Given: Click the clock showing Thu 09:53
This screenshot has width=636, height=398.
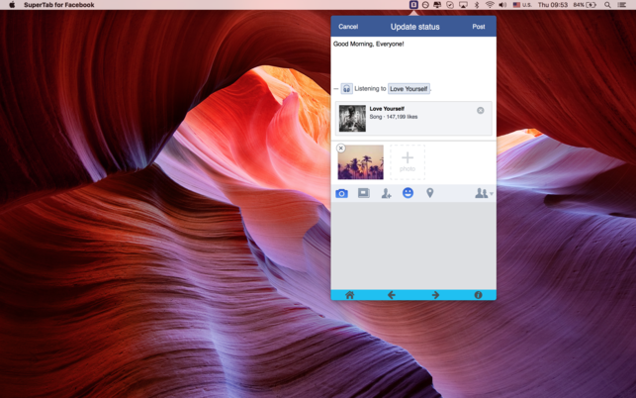Looking at the screenshot, I should [x=553, y=5].
